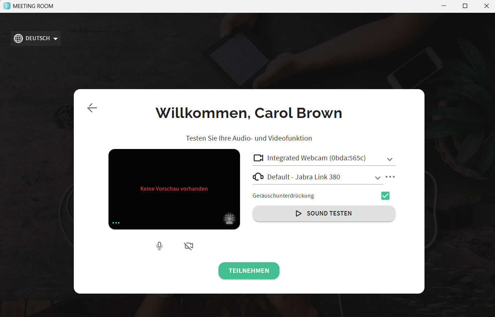The height and width of the screenshot is (317, 495).
Task: Open the DEUTSCH language dropdown
Action: [x=36, y=38]
